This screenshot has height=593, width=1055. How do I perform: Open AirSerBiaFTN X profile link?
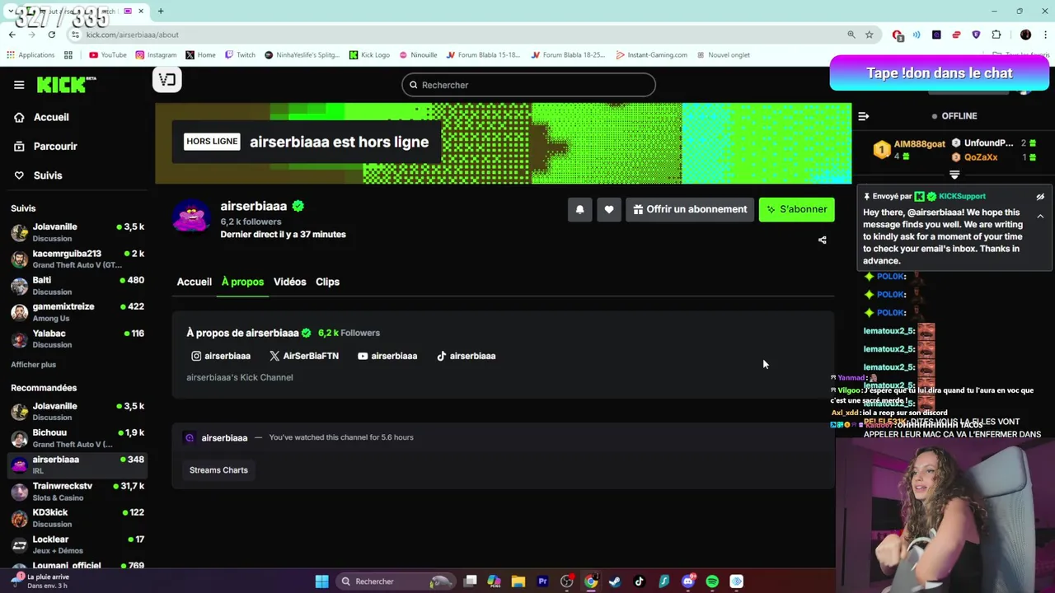click(x=304, y=356)
